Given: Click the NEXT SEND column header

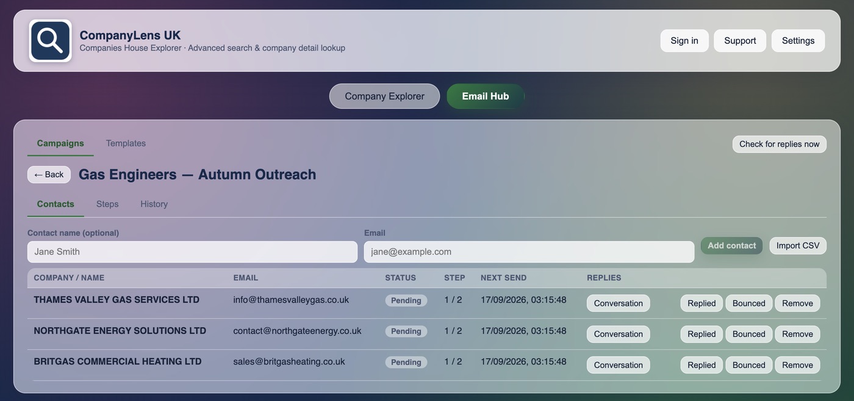Looking at the screenshot, I should coord(503,278).
